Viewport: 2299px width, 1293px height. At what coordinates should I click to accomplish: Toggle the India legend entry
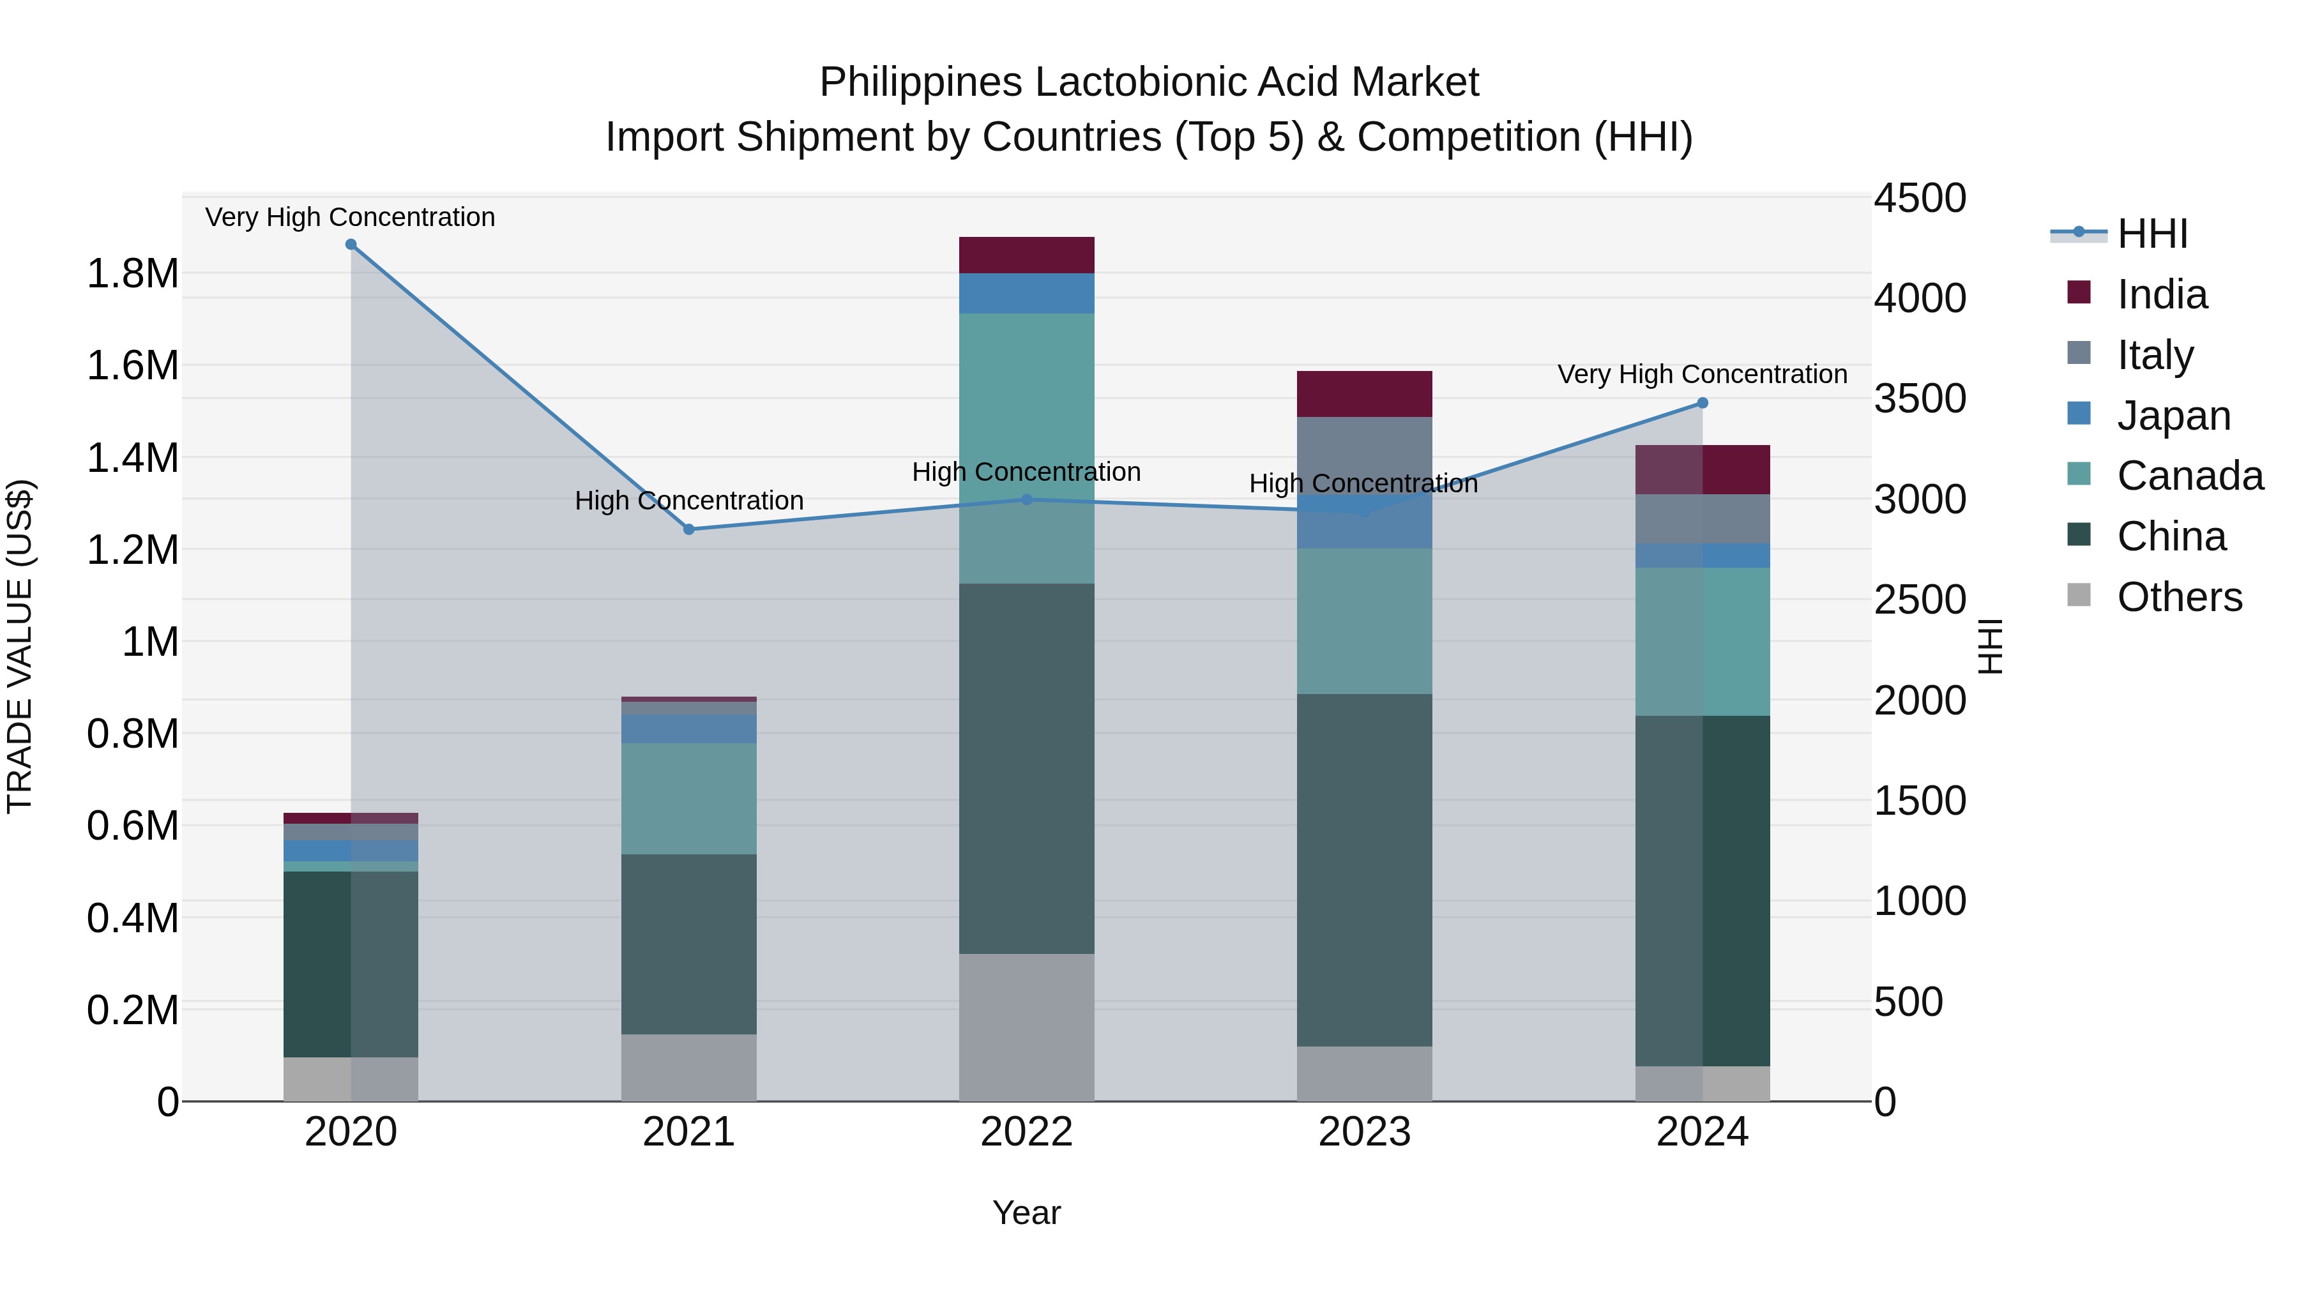[2137, 294]
